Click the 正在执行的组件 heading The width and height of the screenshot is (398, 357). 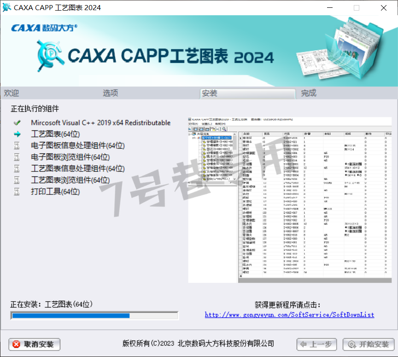click(x=35, y=109)
